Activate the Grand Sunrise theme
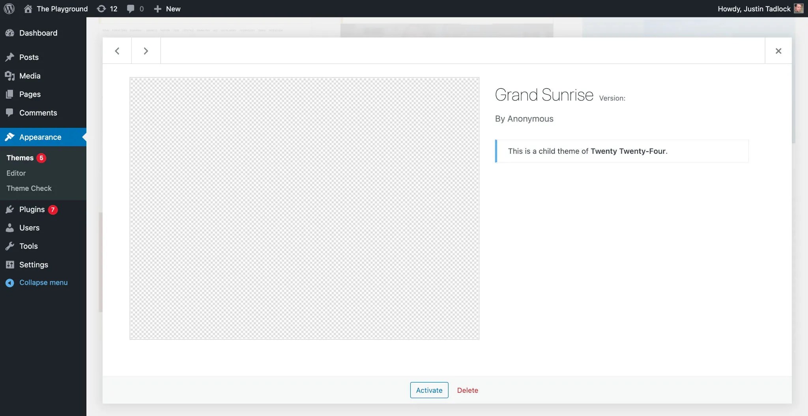Image resolution: width=808 pixels, height=416 pixels. (x=428, y=390)
